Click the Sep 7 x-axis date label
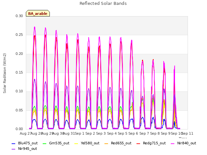This screenshot has width=207, height=155. pyautogui.click(x=144, y=133)
